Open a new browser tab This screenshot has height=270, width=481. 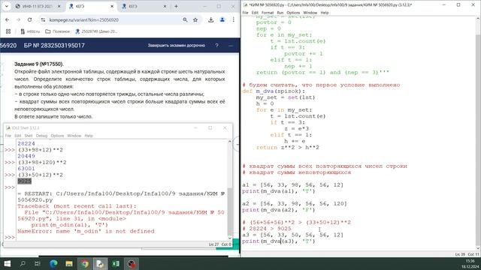click(176, 6)
